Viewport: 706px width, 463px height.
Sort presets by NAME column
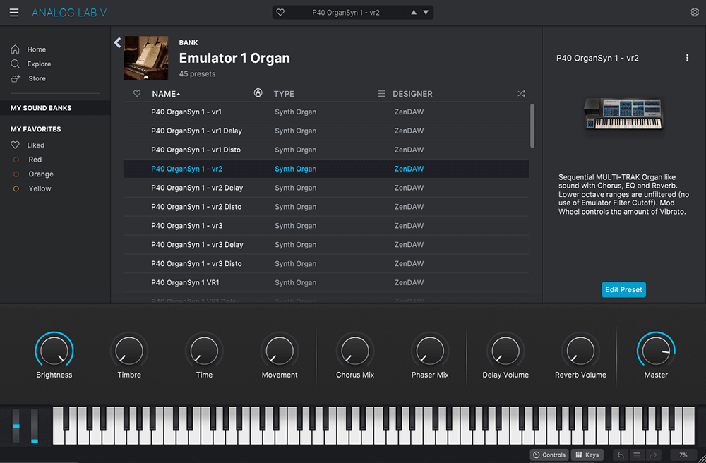pos(166,94)
